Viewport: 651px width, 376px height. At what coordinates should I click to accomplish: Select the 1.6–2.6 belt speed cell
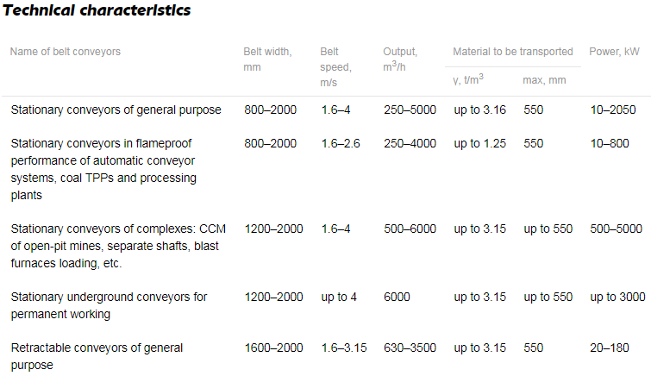[344, 143]
